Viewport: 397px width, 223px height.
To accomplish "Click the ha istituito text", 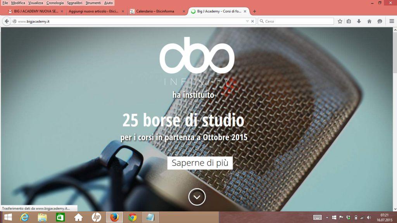I will 193,95.
